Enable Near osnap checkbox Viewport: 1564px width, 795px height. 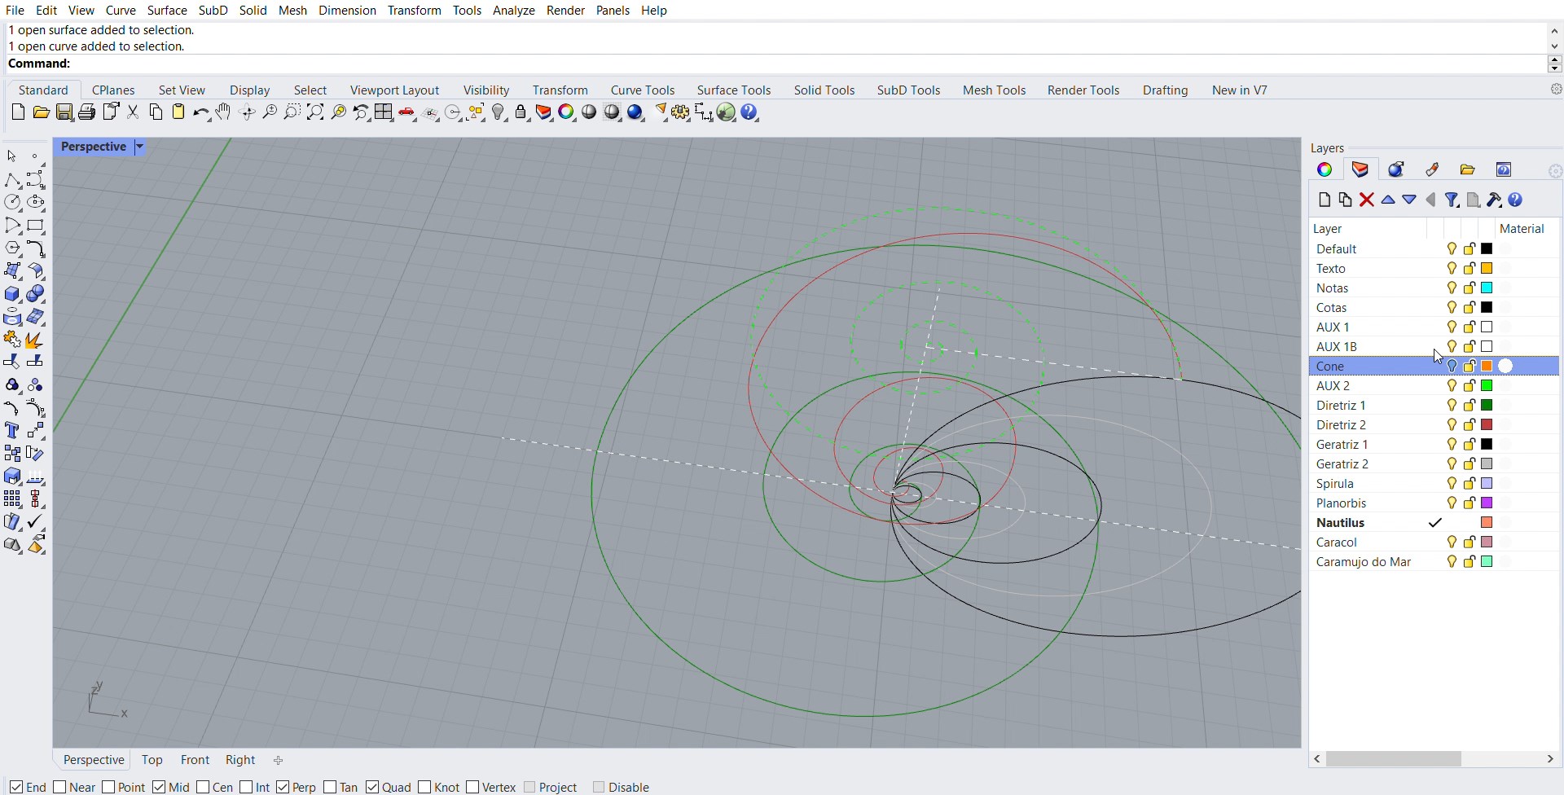tap(60, 787)
